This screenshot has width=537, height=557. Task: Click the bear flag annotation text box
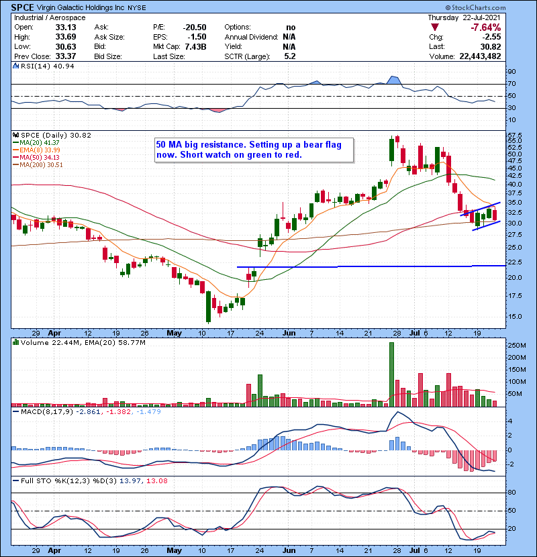(254, 150)
